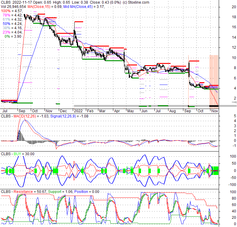Click the 'Sep' 2021 label on the time axis

coord(22,111)
